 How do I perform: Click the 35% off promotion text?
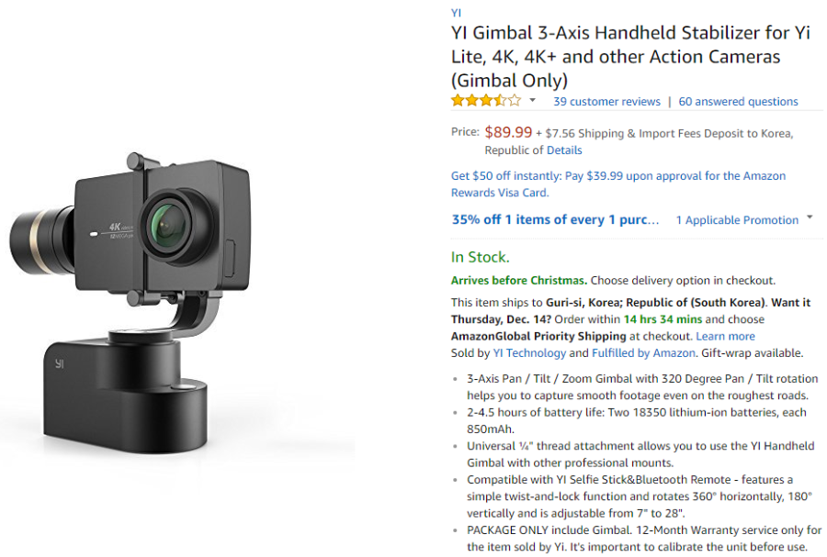coord(555,219)
